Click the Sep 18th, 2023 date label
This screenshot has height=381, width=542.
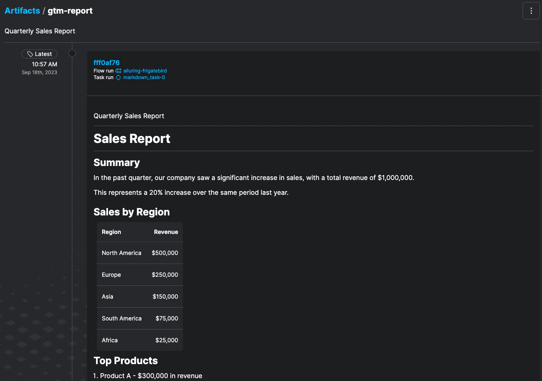click(39, 72)
